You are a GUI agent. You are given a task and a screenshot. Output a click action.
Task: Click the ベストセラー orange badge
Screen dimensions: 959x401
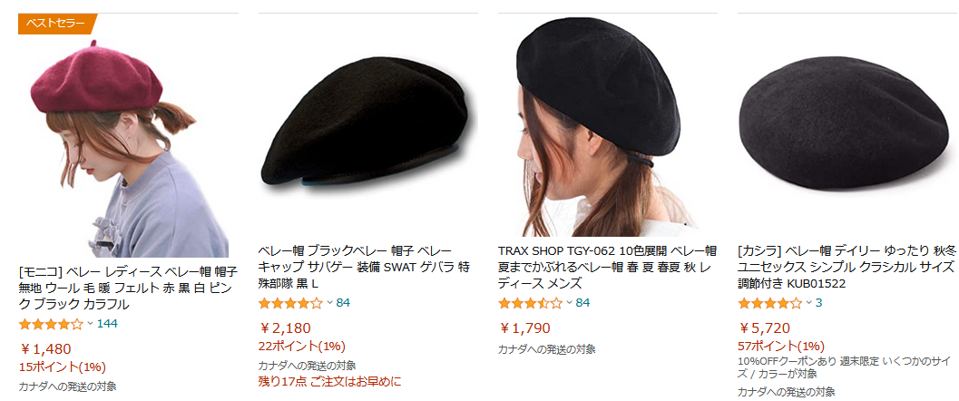pyautogui.click(x=56, y=24)
